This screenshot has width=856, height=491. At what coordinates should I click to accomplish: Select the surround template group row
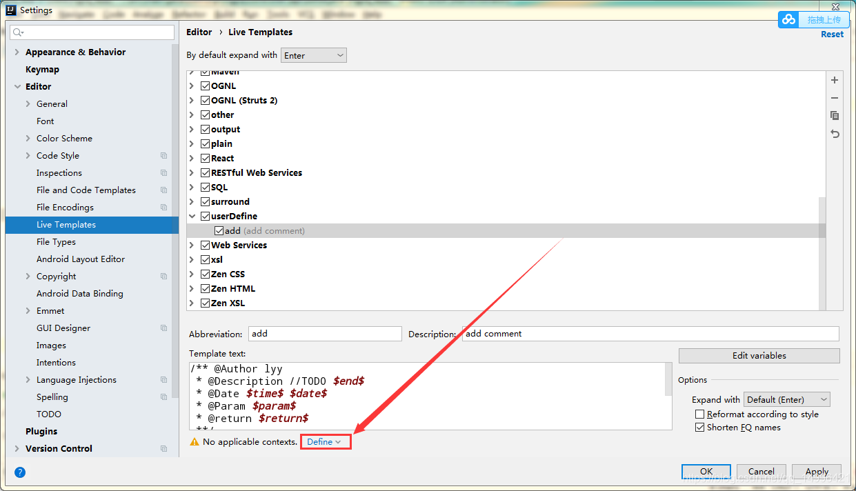point(507,202)
